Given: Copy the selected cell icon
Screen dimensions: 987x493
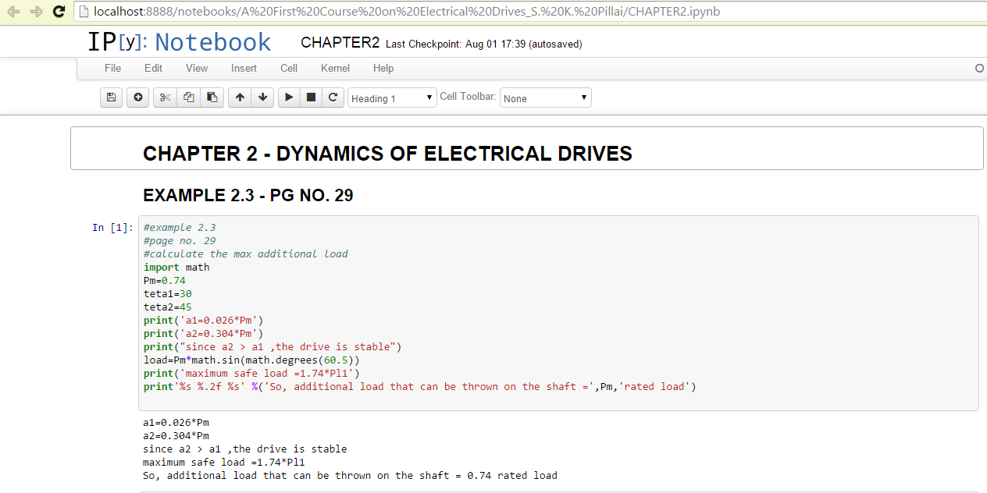Looking at the screenshot, I should 188,98.
